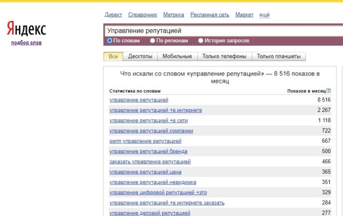
Task: Click the 667 impressions value
Action: [326, 141]
